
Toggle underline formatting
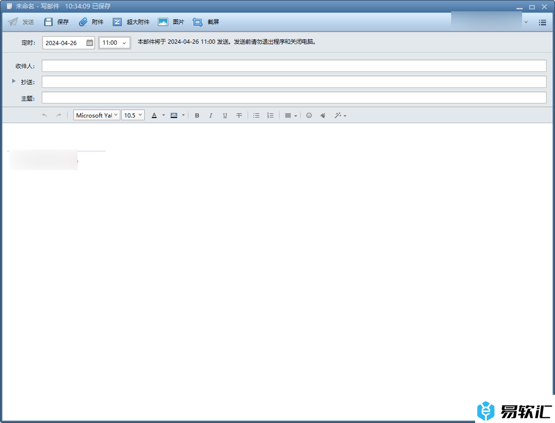coord(225,116)
